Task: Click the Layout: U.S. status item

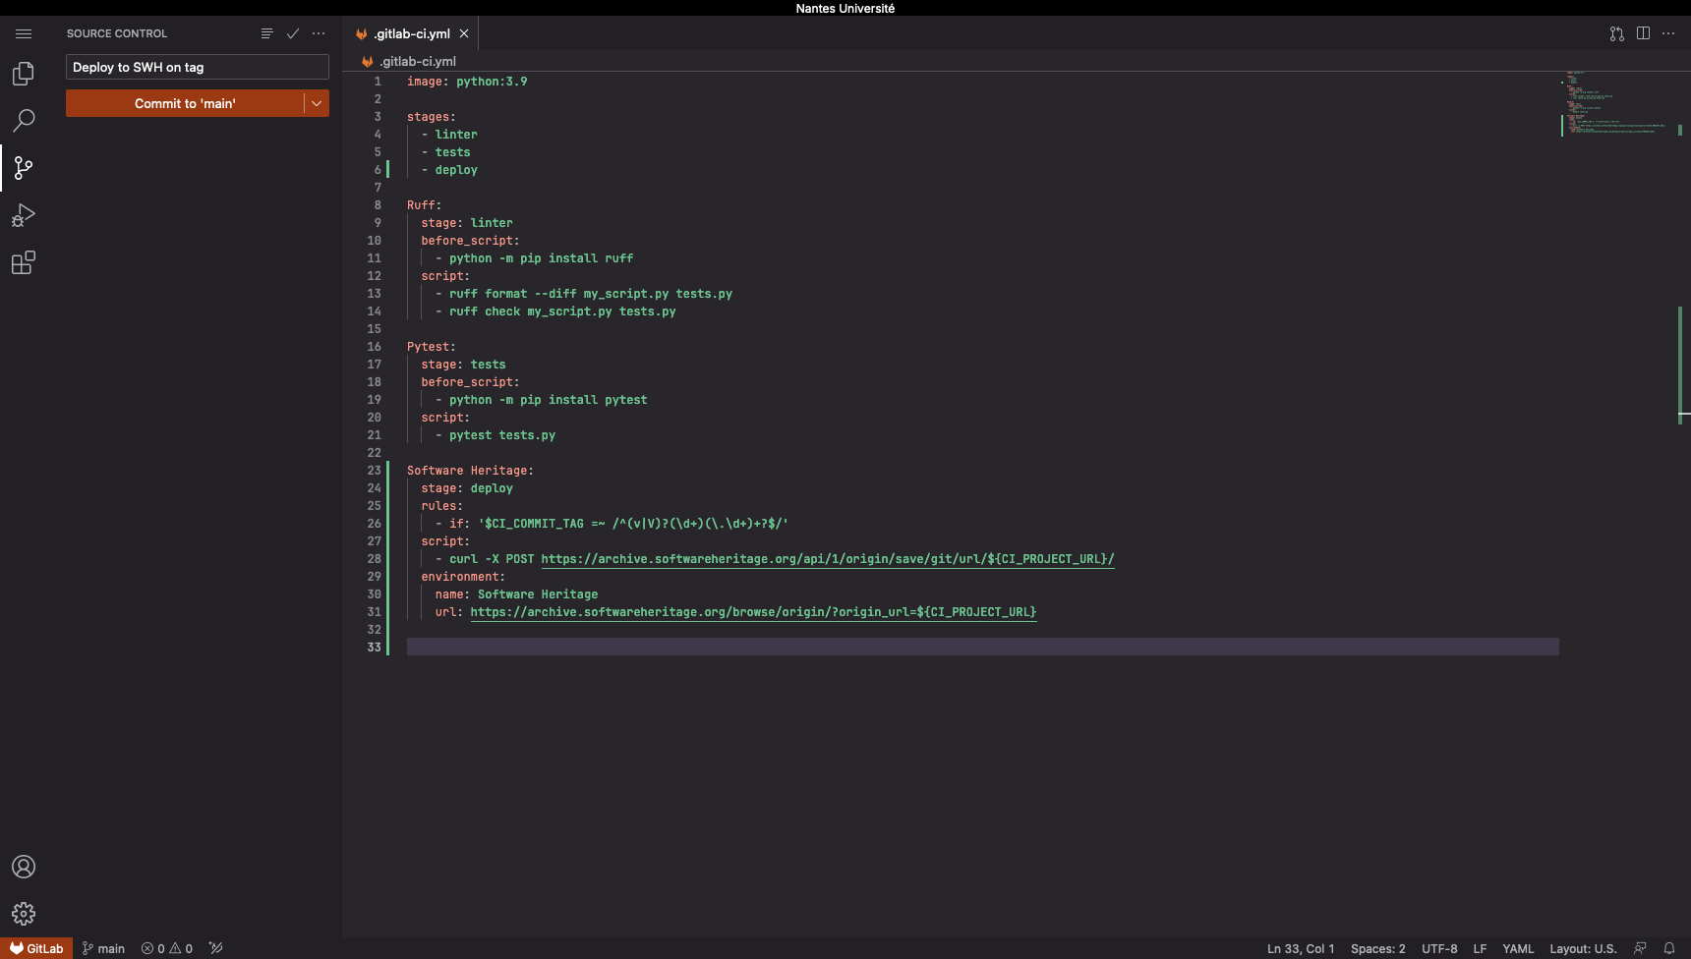Action: 1583,948
